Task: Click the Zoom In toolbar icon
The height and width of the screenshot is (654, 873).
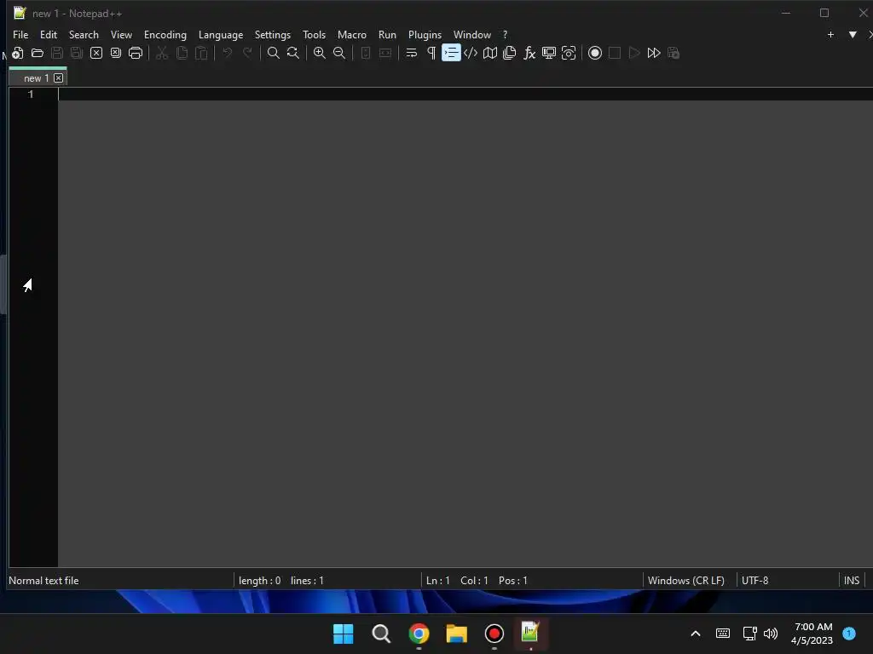Action: 320,53
